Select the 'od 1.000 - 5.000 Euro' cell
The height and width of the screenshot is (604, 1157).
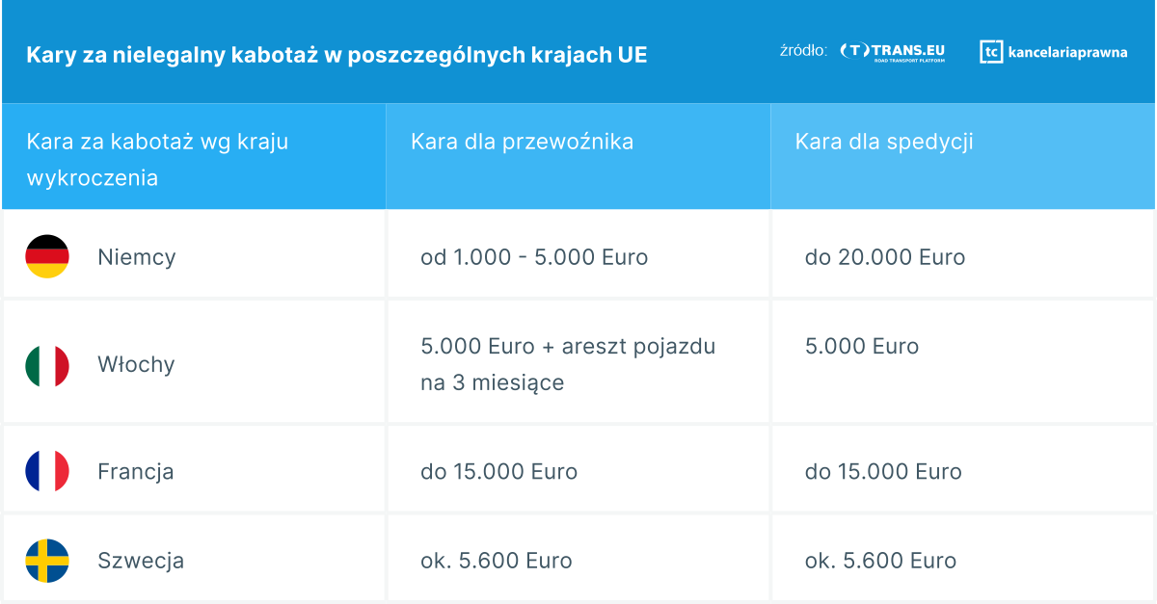(534, 257)
